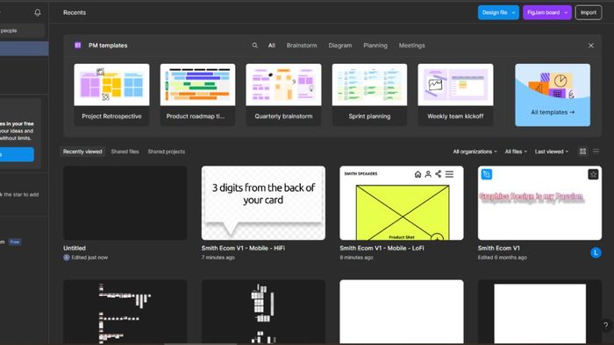Viewport: 614px width, 345px height.
Task: Select the All templates filter tab
Action: pos(271,46)
